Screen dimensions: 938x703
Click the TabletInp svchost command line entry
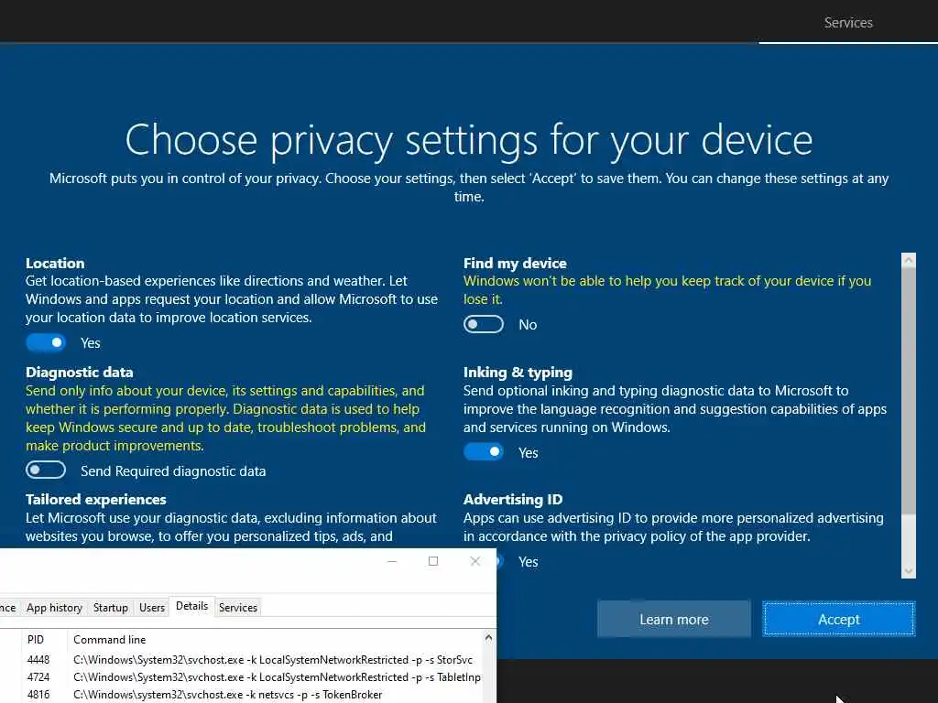tap(277, 677)
